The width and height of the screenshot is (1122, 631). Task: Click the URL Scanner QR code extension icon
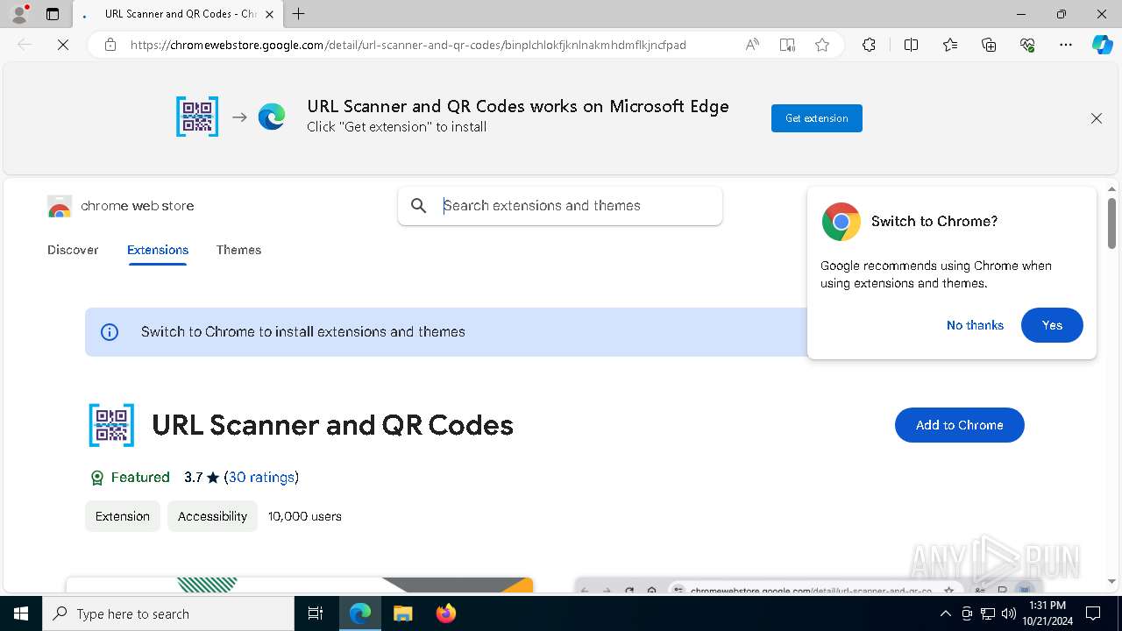point(111,425)
